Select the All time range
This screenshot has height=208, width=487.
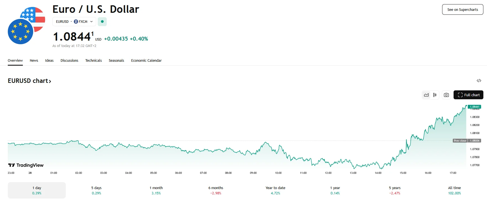tap(454, 190)
